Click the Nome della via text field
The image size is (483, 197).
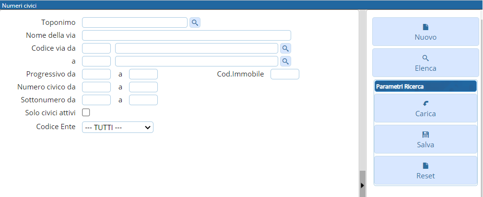187,35
